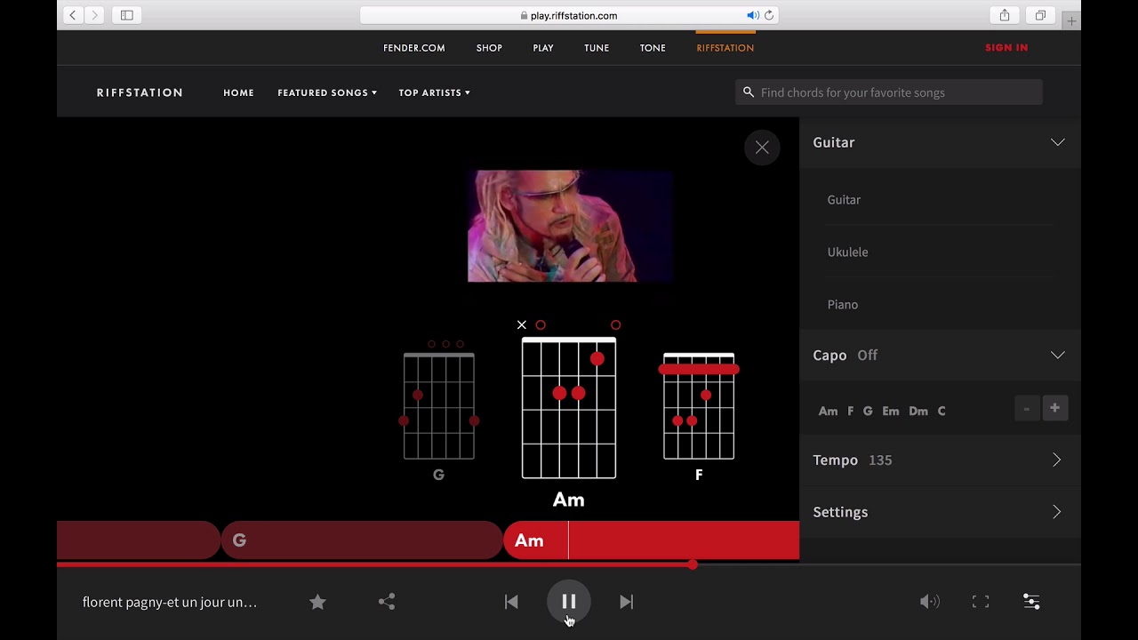Increase the capo position
The height and width of the screenshot is (640, 1138).
(1055, 408)
